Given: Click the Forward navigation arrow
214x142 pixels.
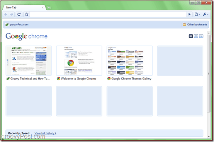Looking at the screenshot, I should [x=12, y=14].
